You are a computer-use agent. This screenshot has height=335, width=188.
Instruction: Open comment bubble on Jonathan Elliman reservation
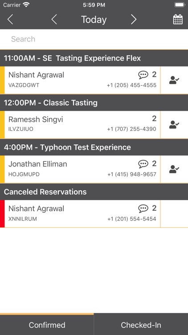pyautogui.click(x=143, y=164)
